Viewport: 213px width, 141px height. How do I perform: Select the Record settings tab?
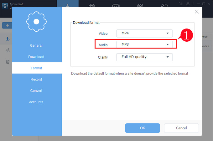[x=36, y=79]
